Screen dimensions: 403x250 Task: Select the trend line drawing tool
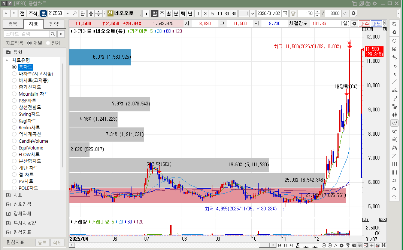(394, 82)
